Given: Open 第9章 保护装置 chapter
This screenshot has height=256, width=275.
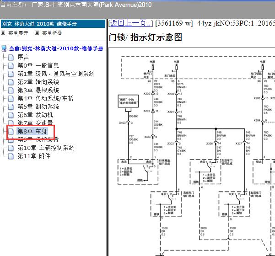Looking at the screenshot, I should (38, 139).
